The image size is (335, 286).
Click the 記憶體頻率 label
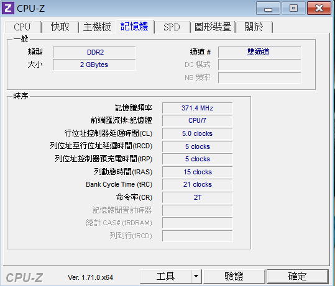tap(134, 108)
